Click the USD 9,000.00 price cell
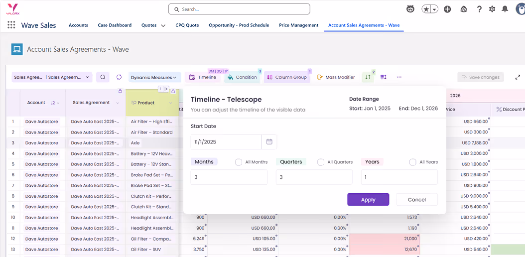Image resolution: width=525 pixels, height=257 pixels. pyautogui.click(x=467, y=196)
